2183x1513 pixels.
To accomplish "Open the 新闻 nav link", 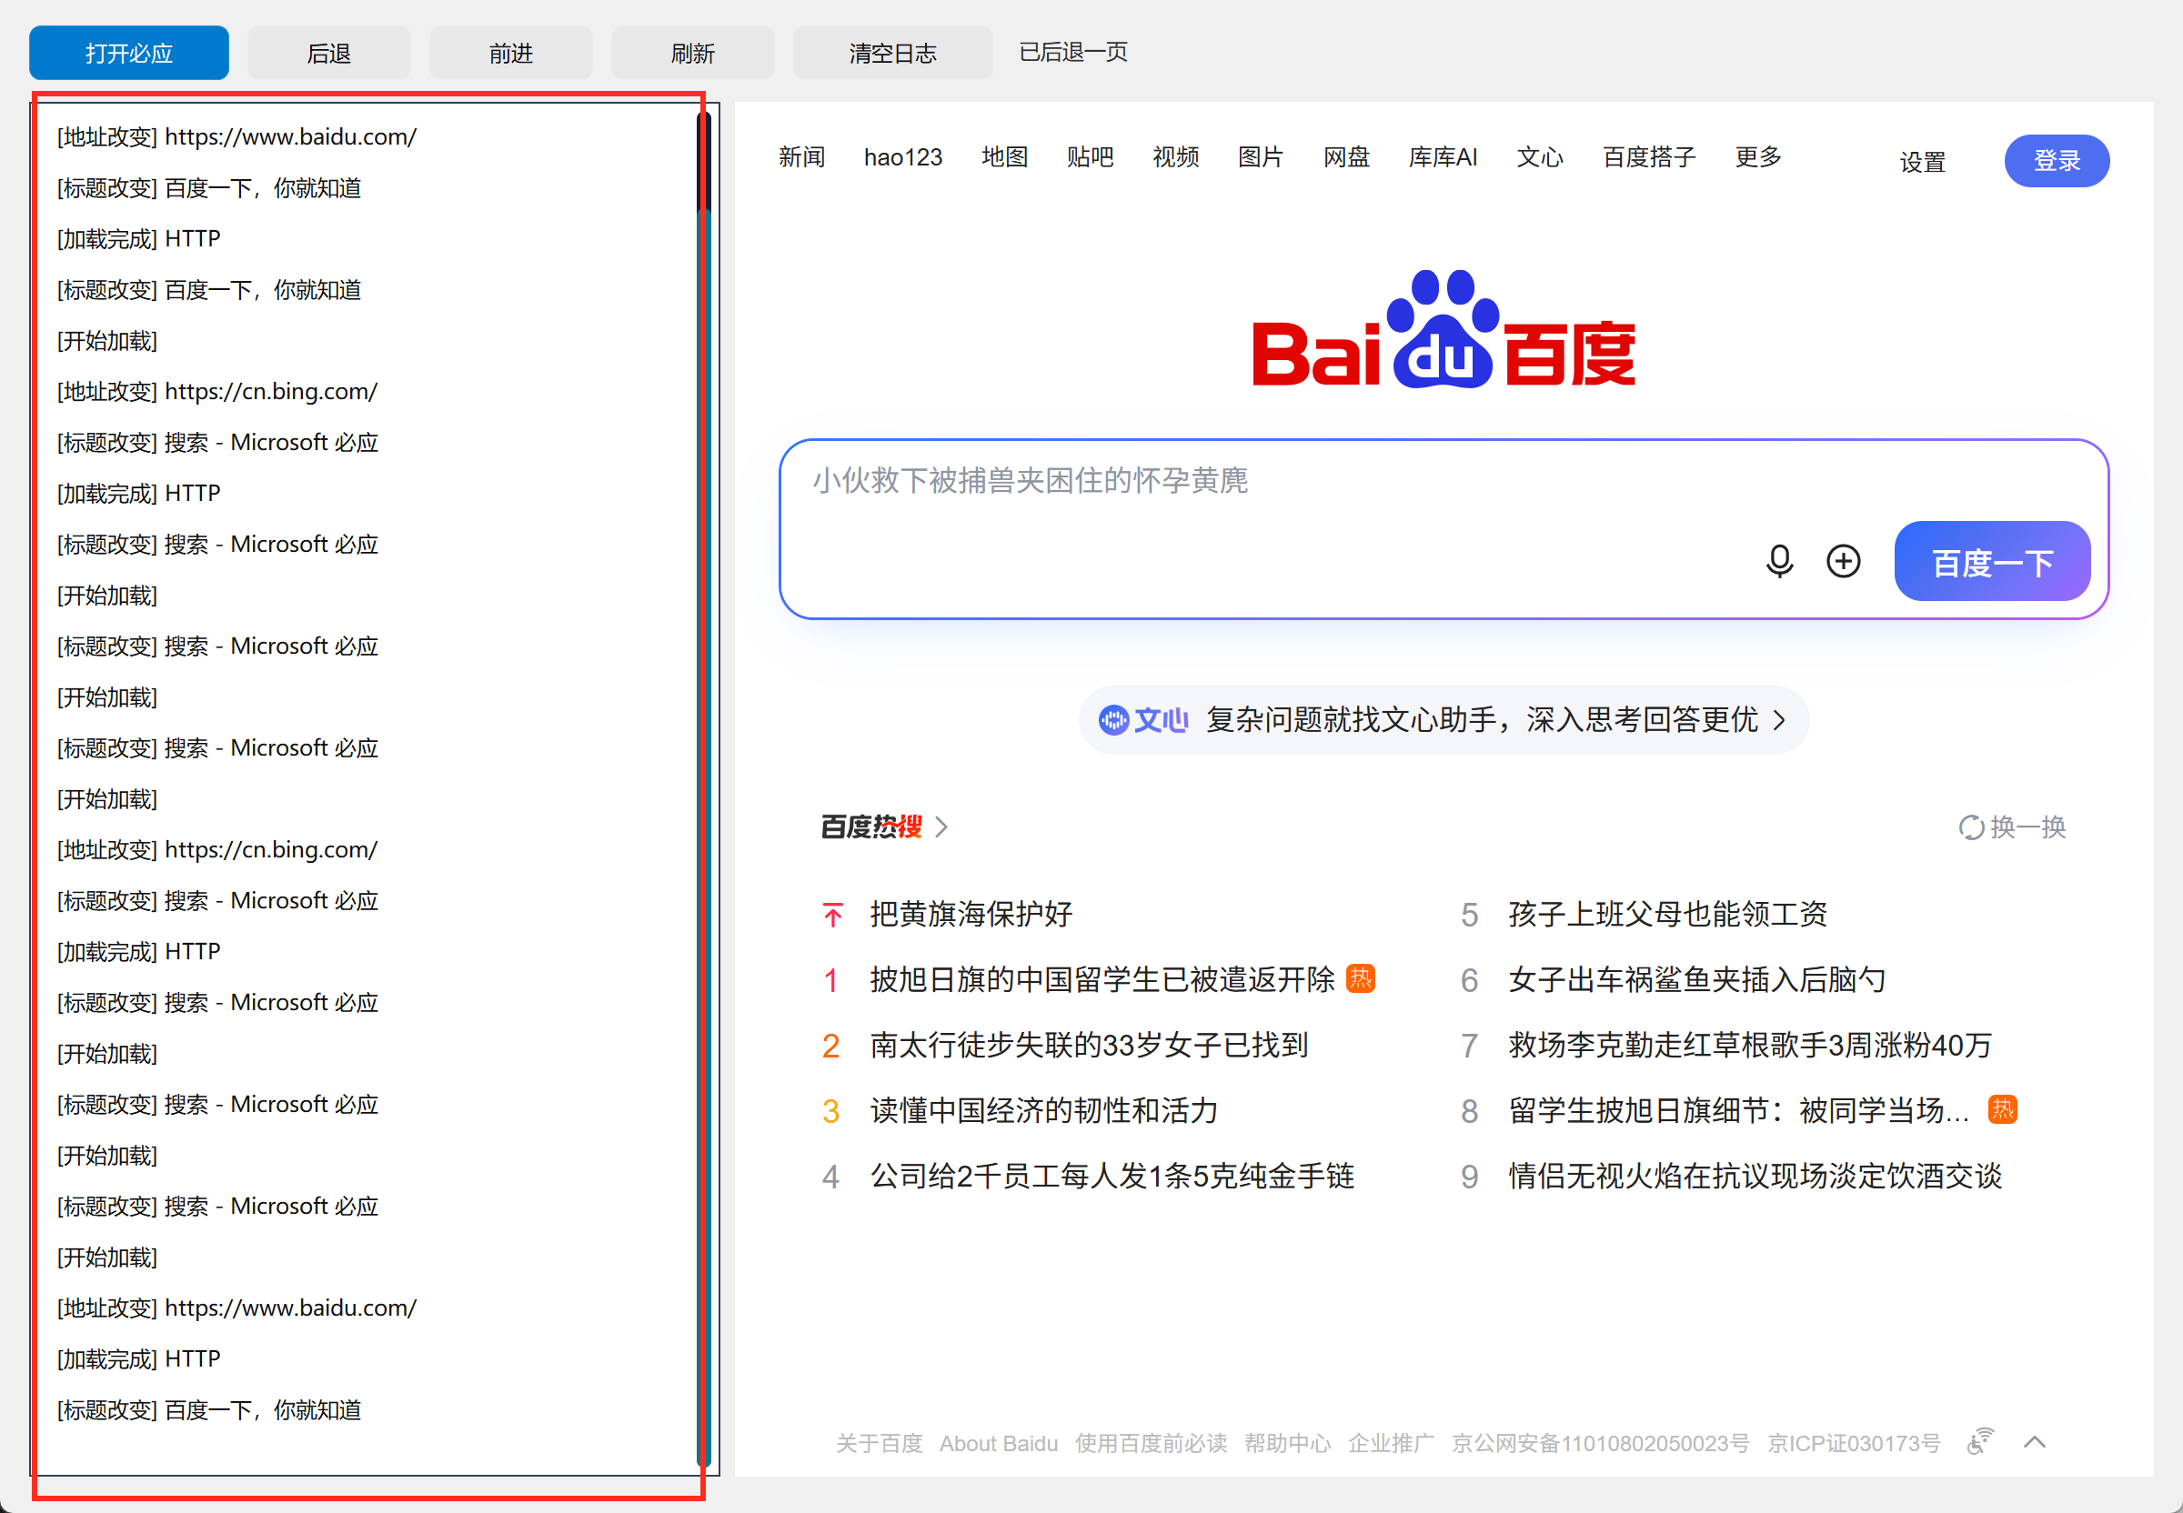I will pos(801,156).
